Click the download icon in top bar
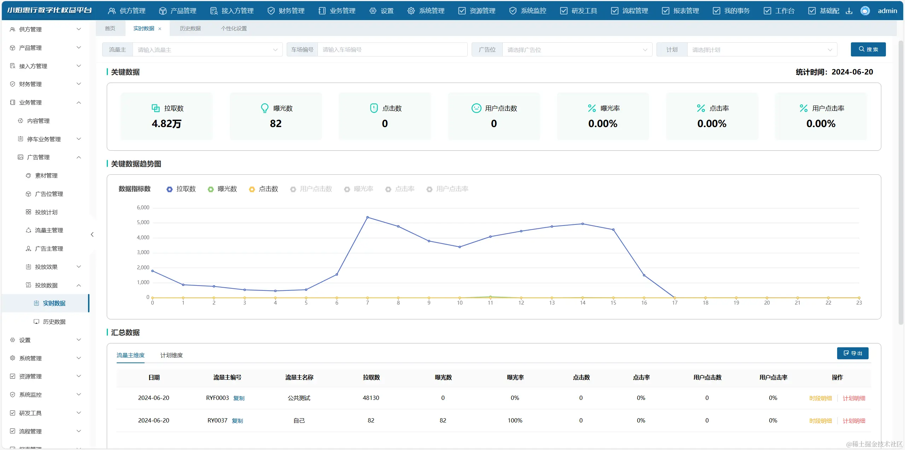The image size is (905, 450). tap(849, 11)
